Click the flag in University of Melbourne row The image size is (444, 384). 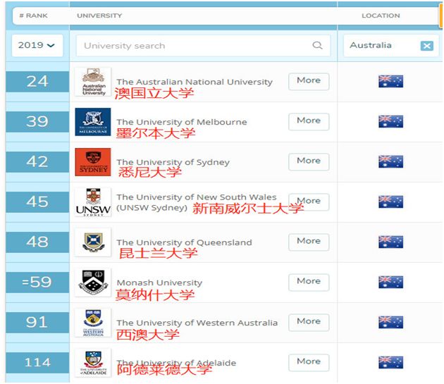[x=390, y=122]
